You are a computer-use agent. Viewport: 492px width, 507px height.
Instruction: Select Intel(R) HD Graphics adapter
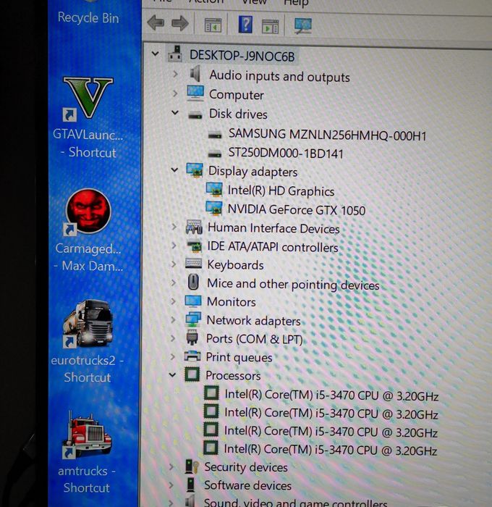click(281, 190)
